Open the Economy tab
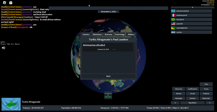Viewport: 217px width, 112px height. 109,34
